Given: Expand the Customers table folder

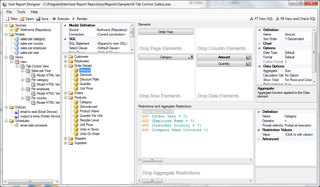Looking at the screenshot, I should click(66, 57).
